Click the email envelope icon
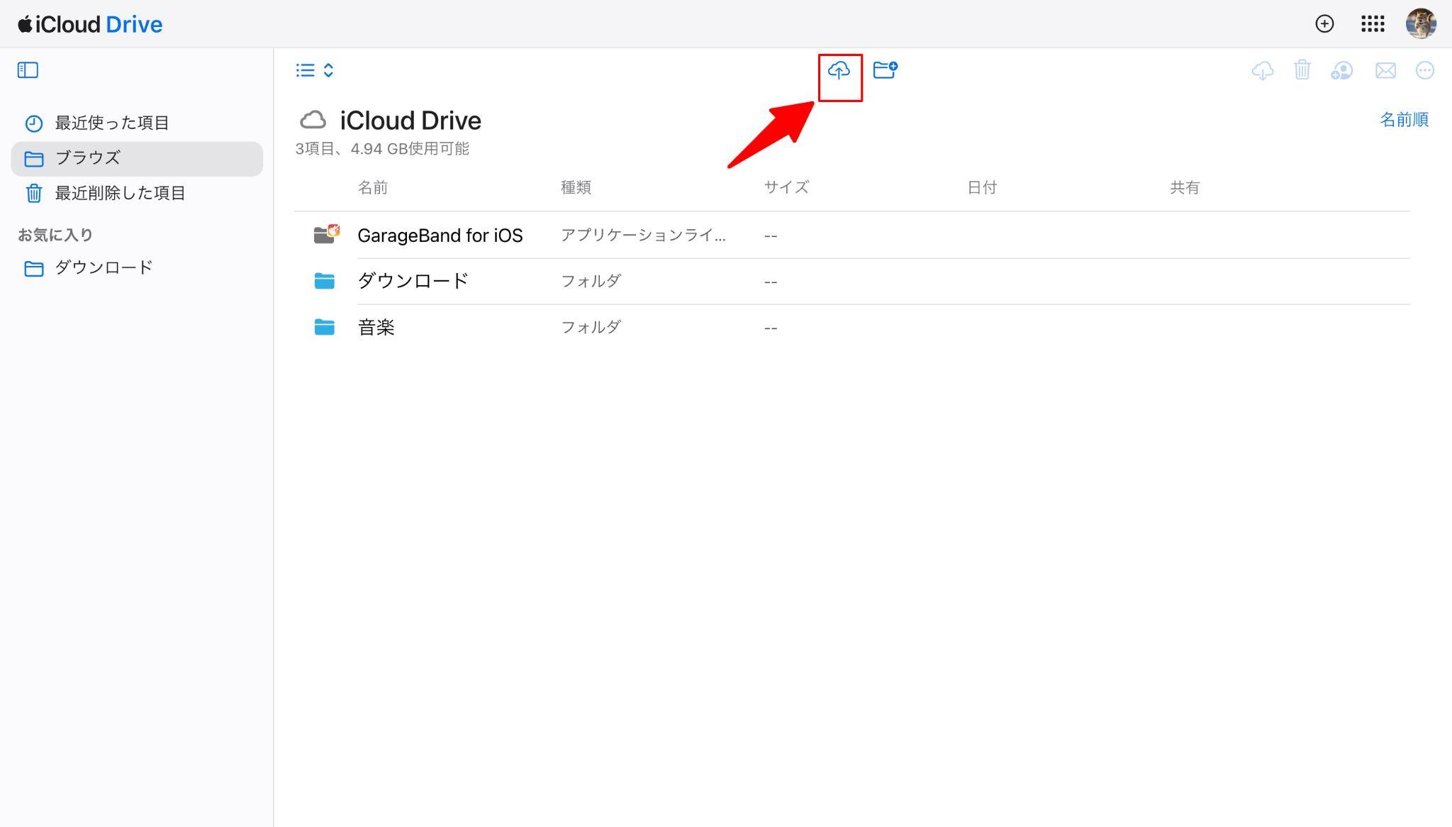This screenshot has width=1452, height=827. [1385, 70]
